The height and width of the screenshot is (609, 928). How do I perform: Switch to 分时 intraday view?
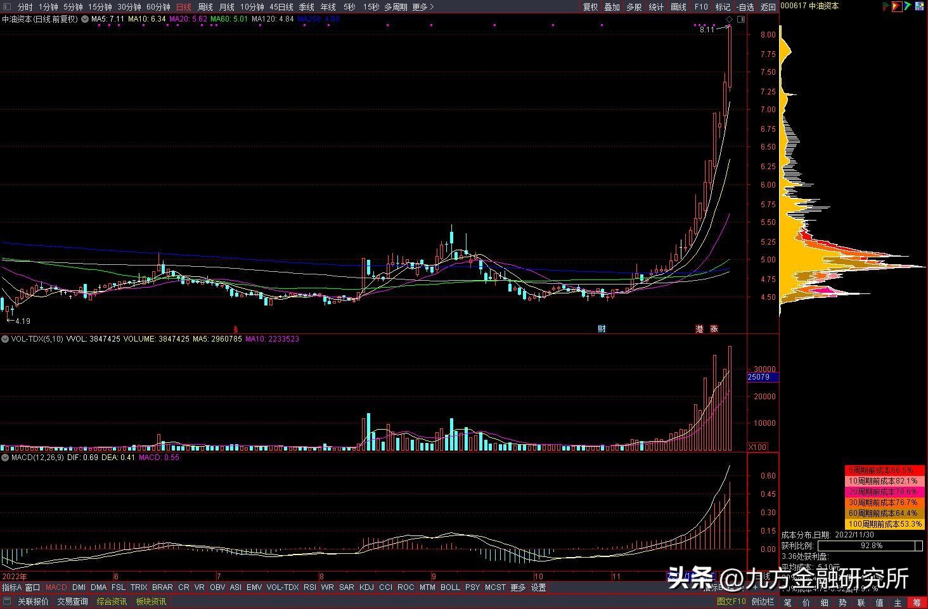click(25, 7)
